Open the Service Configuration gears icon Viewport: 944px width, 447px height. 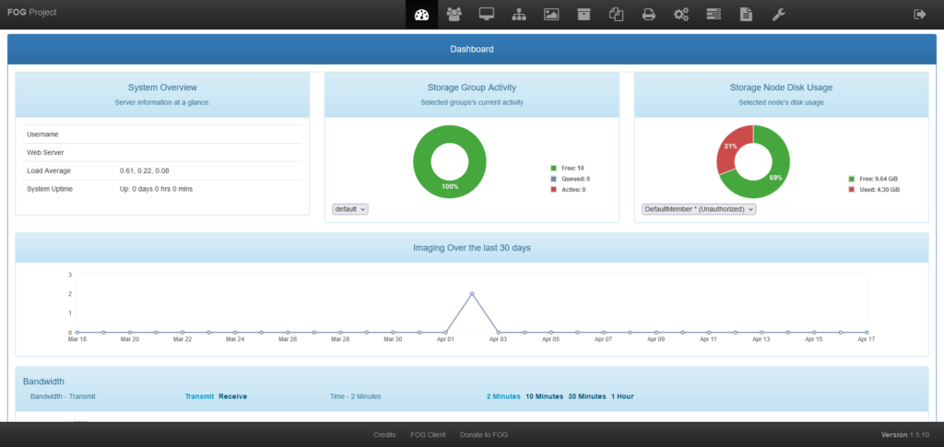click(681, 14)
